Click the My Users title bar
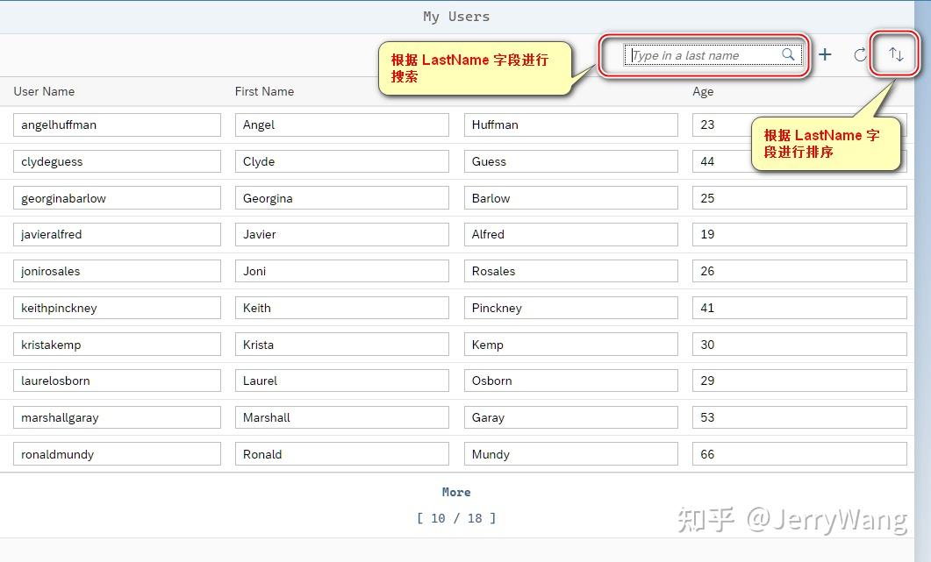This screenshot has width=931, height=562. point(456,16)
